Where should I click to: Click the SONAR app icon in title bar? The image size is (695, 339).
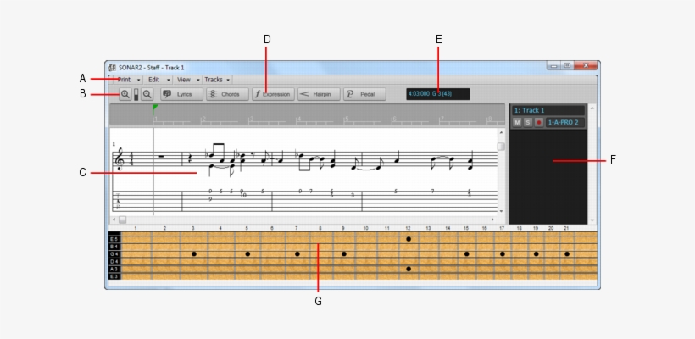coord(113,67)
